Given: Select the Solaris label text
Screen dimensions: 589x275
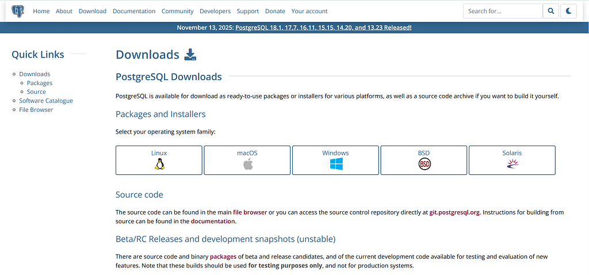Looking at the screenshot, I should 512,153.
